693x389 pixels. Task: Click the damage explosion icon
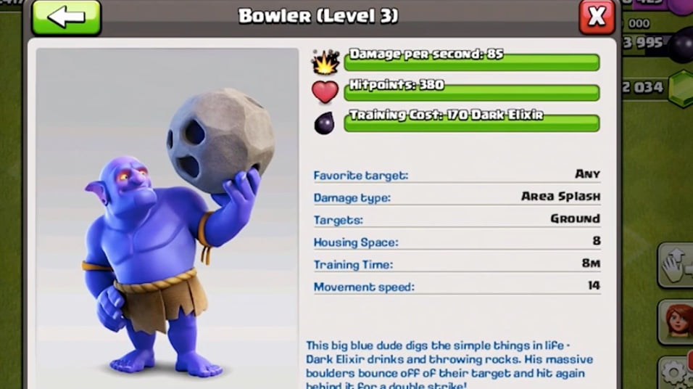[x=325, y=62]
